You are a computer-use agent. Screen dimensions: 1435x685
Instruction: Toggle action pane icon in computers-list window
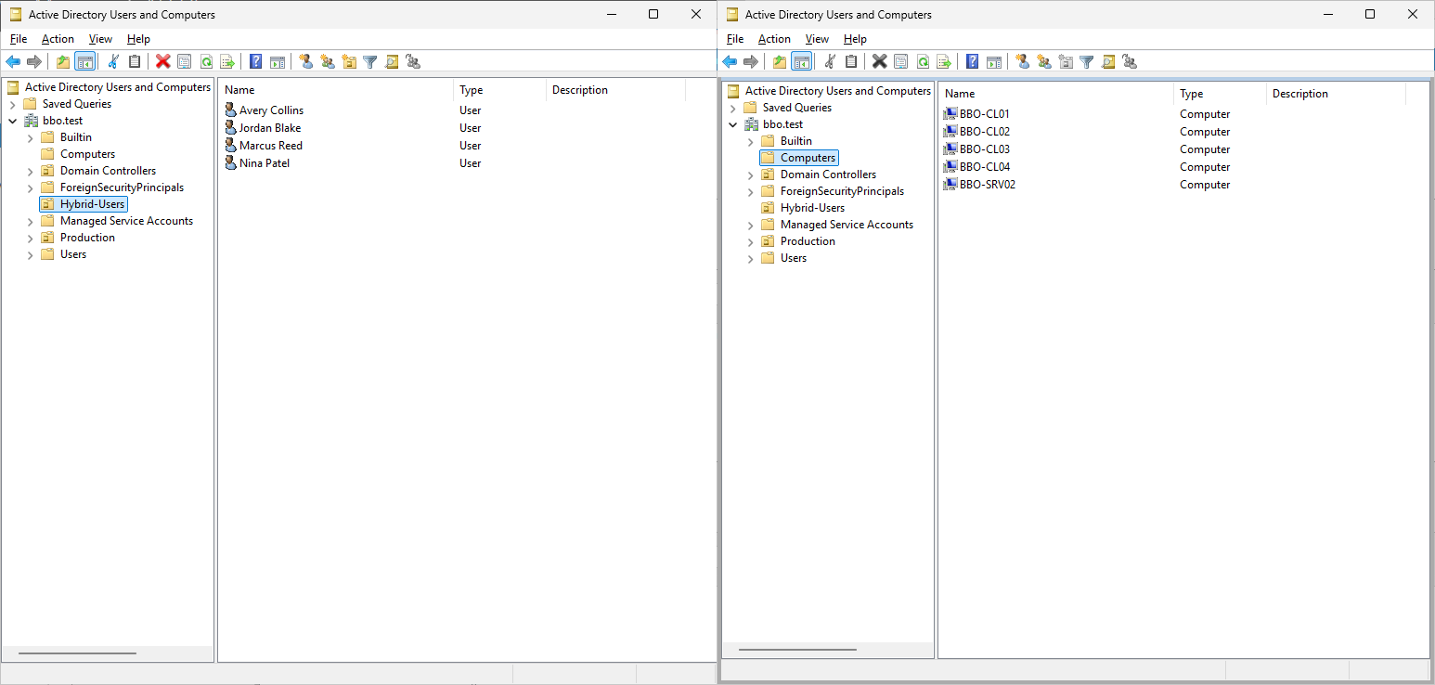(994, 61)
